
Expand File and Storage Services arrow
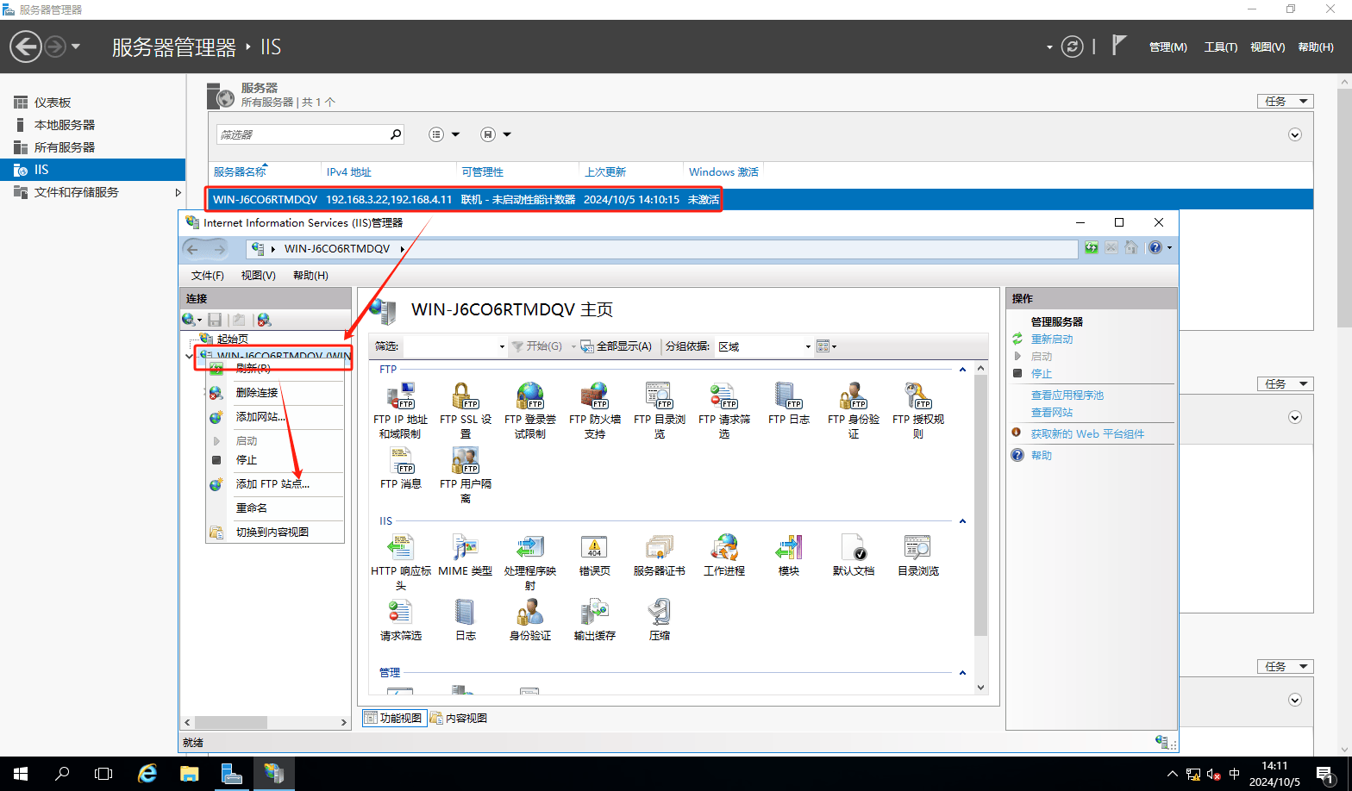pos(178,192)
